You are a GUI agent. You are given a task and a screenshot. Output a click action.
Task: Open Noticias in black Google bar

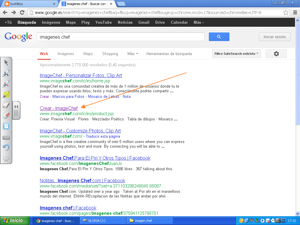click(125, 22)
